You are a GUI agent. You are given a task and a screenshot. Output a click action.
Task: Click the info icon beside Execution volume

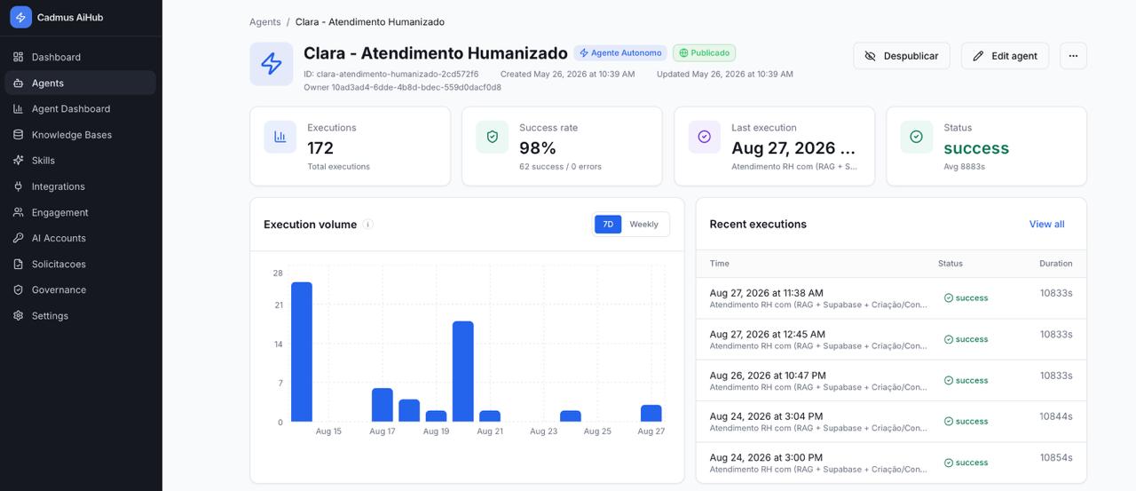(x=367, y=225)
